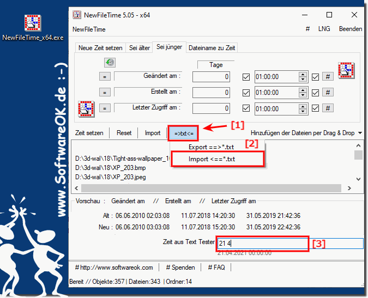Click Tage column header
The width and height of the screenshot is (368, 298).
tap(216, 65)
